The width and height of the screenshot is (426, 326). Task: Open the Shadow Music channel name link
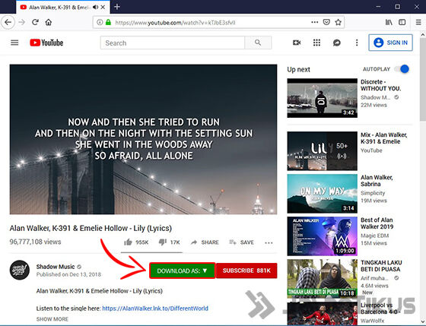pos(56,267)
